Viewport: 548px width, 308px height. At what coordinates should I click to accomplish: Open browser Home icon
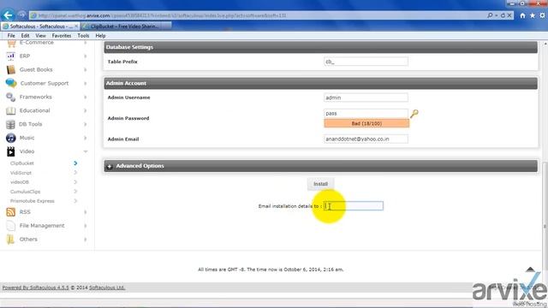click(522, 15)
